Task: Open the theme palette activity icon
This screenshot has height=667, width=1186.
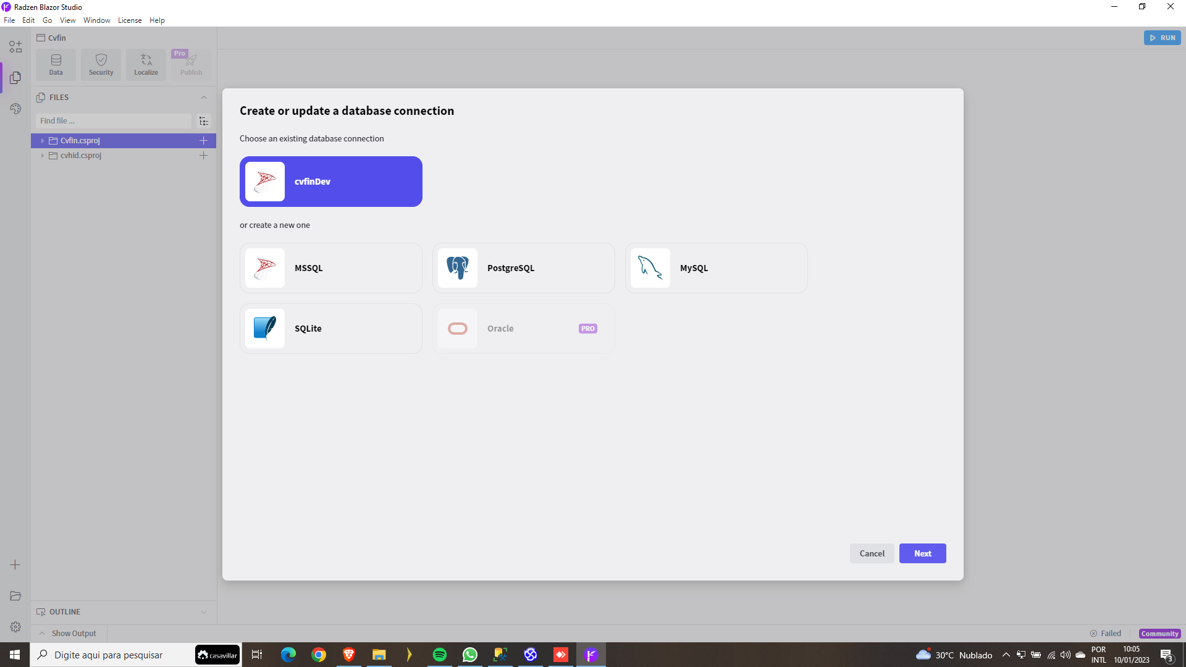Action: [x=15, y=109]
